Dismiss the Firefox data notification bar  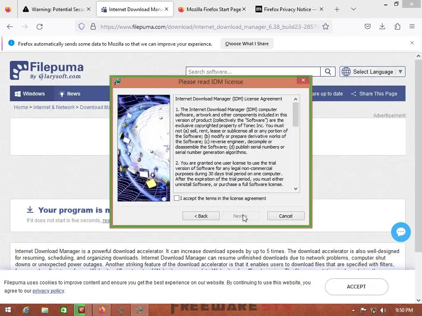[x=412, y=43]
